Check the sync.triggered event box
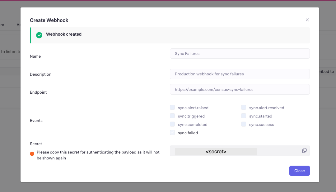 click(172, 116)
